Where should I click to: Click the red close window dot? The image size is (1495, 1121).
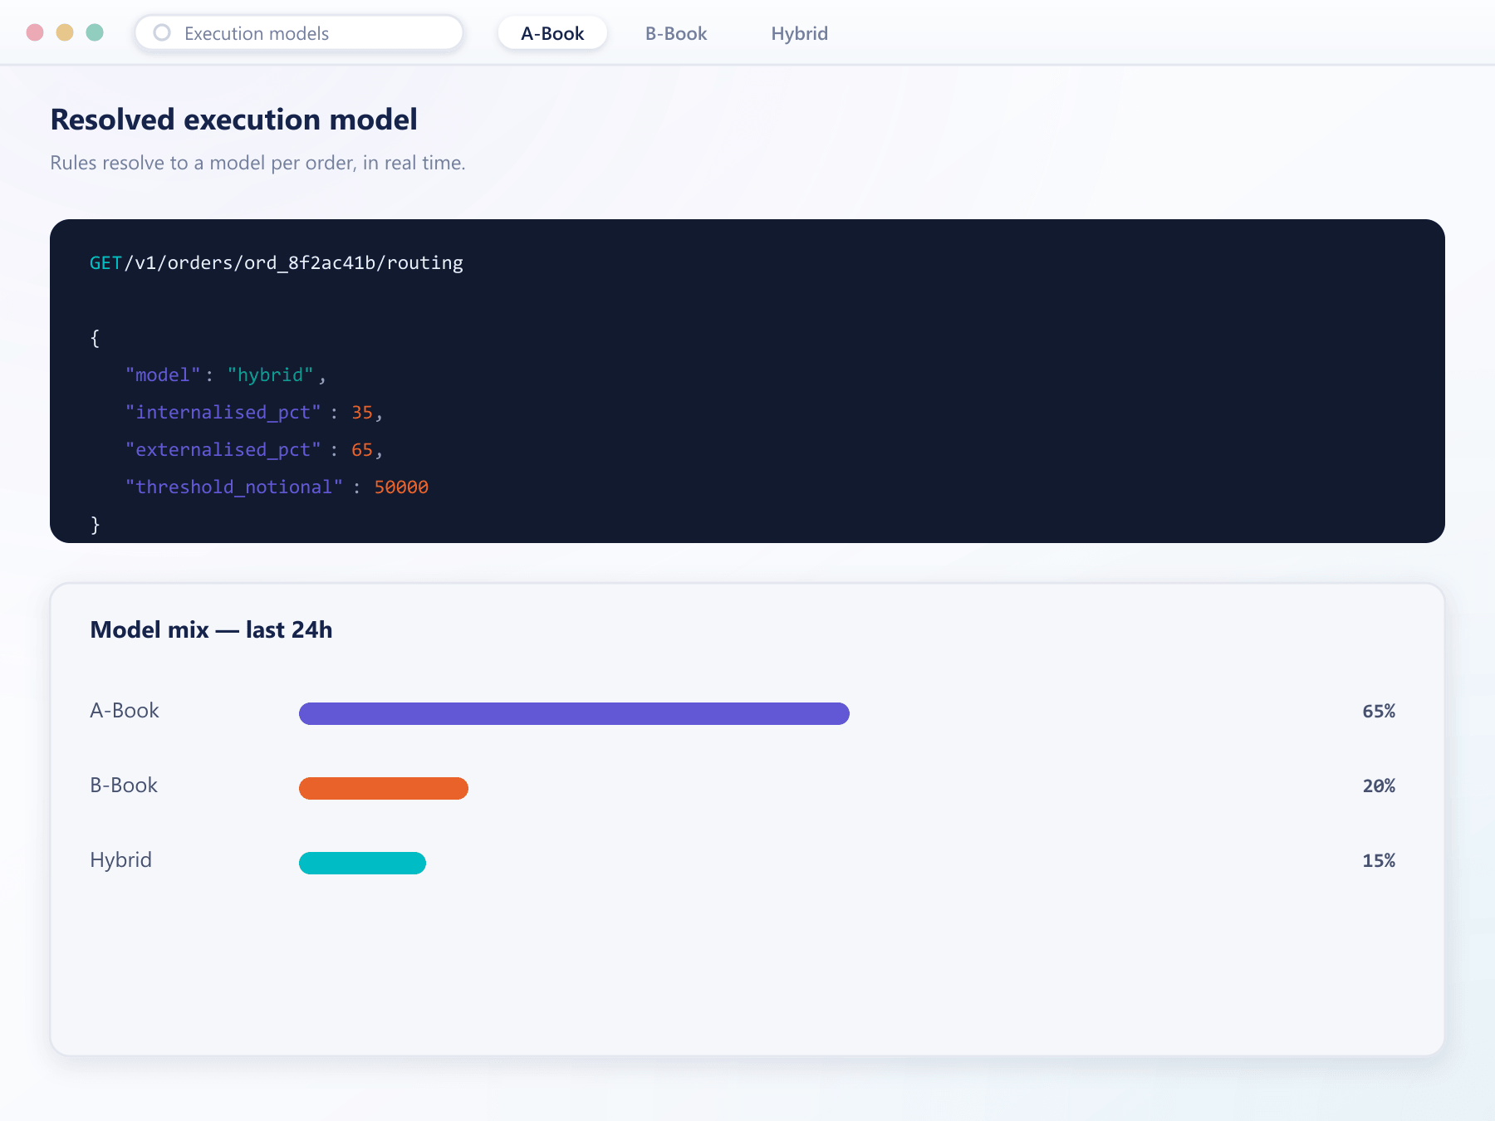coord(35,32)
